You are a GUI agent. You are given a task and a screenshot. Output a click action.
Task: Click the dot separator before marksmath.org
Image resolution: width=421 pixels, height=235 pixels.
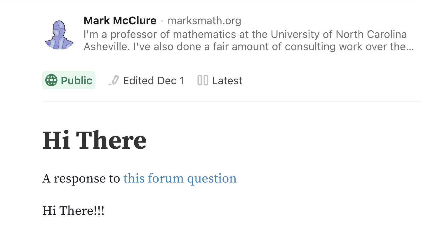pos(162,21)
